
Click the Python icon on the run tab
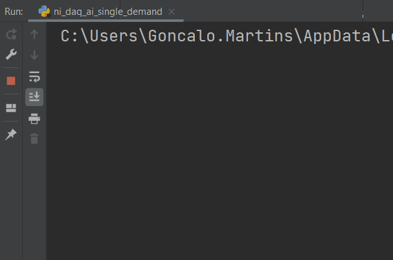(45, 12)
